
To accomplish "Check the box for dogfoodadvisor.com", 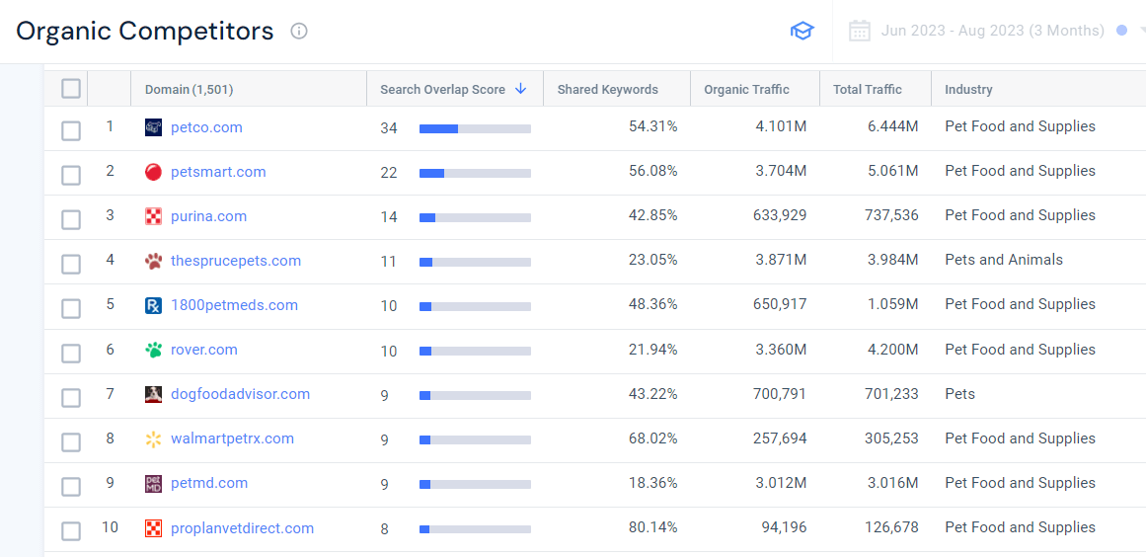I will tap(71, 398).
